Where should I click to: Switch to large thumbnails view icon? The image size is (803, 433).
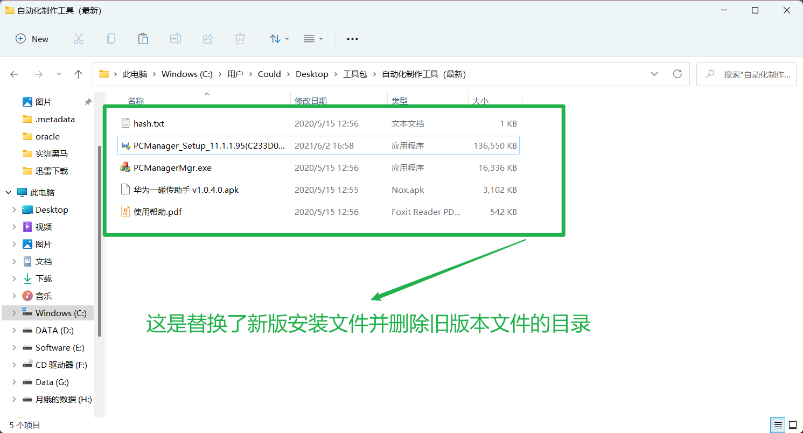click(792, 425)
